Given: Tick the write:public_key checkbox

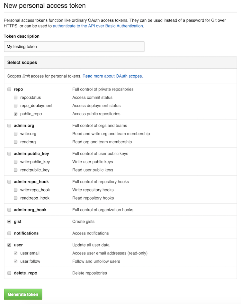Looking at the screenshot, I should coord(15,162).
